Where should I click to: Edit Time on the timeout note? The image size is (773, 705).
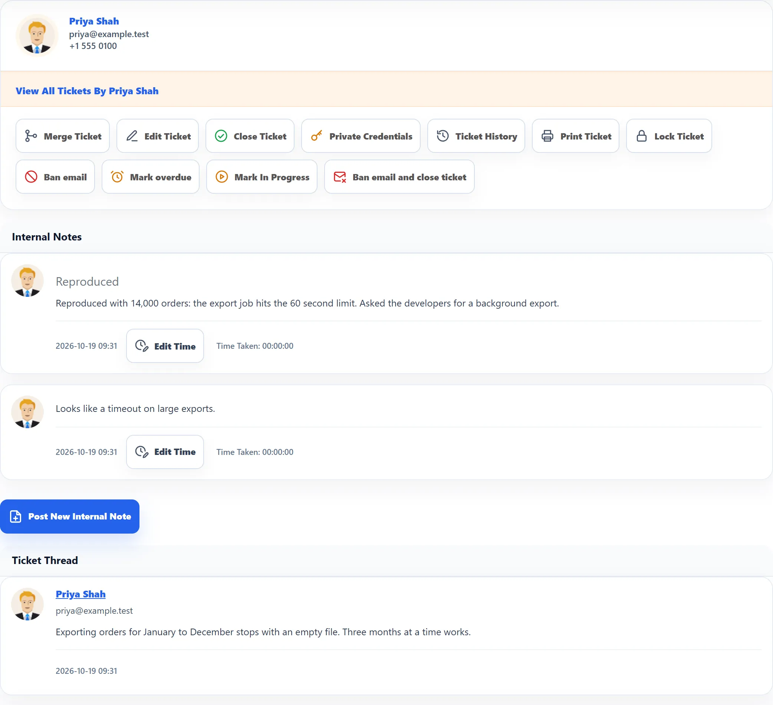(x=165, y=452)
